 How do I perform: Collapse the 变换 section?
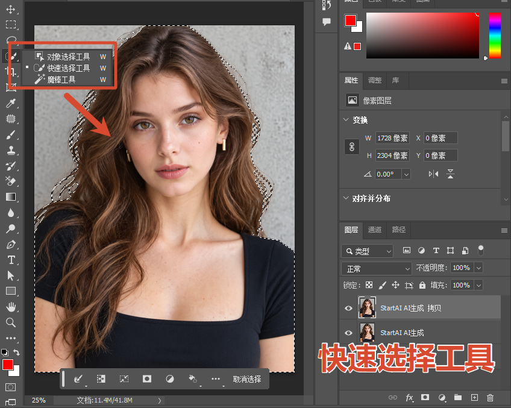346,119
